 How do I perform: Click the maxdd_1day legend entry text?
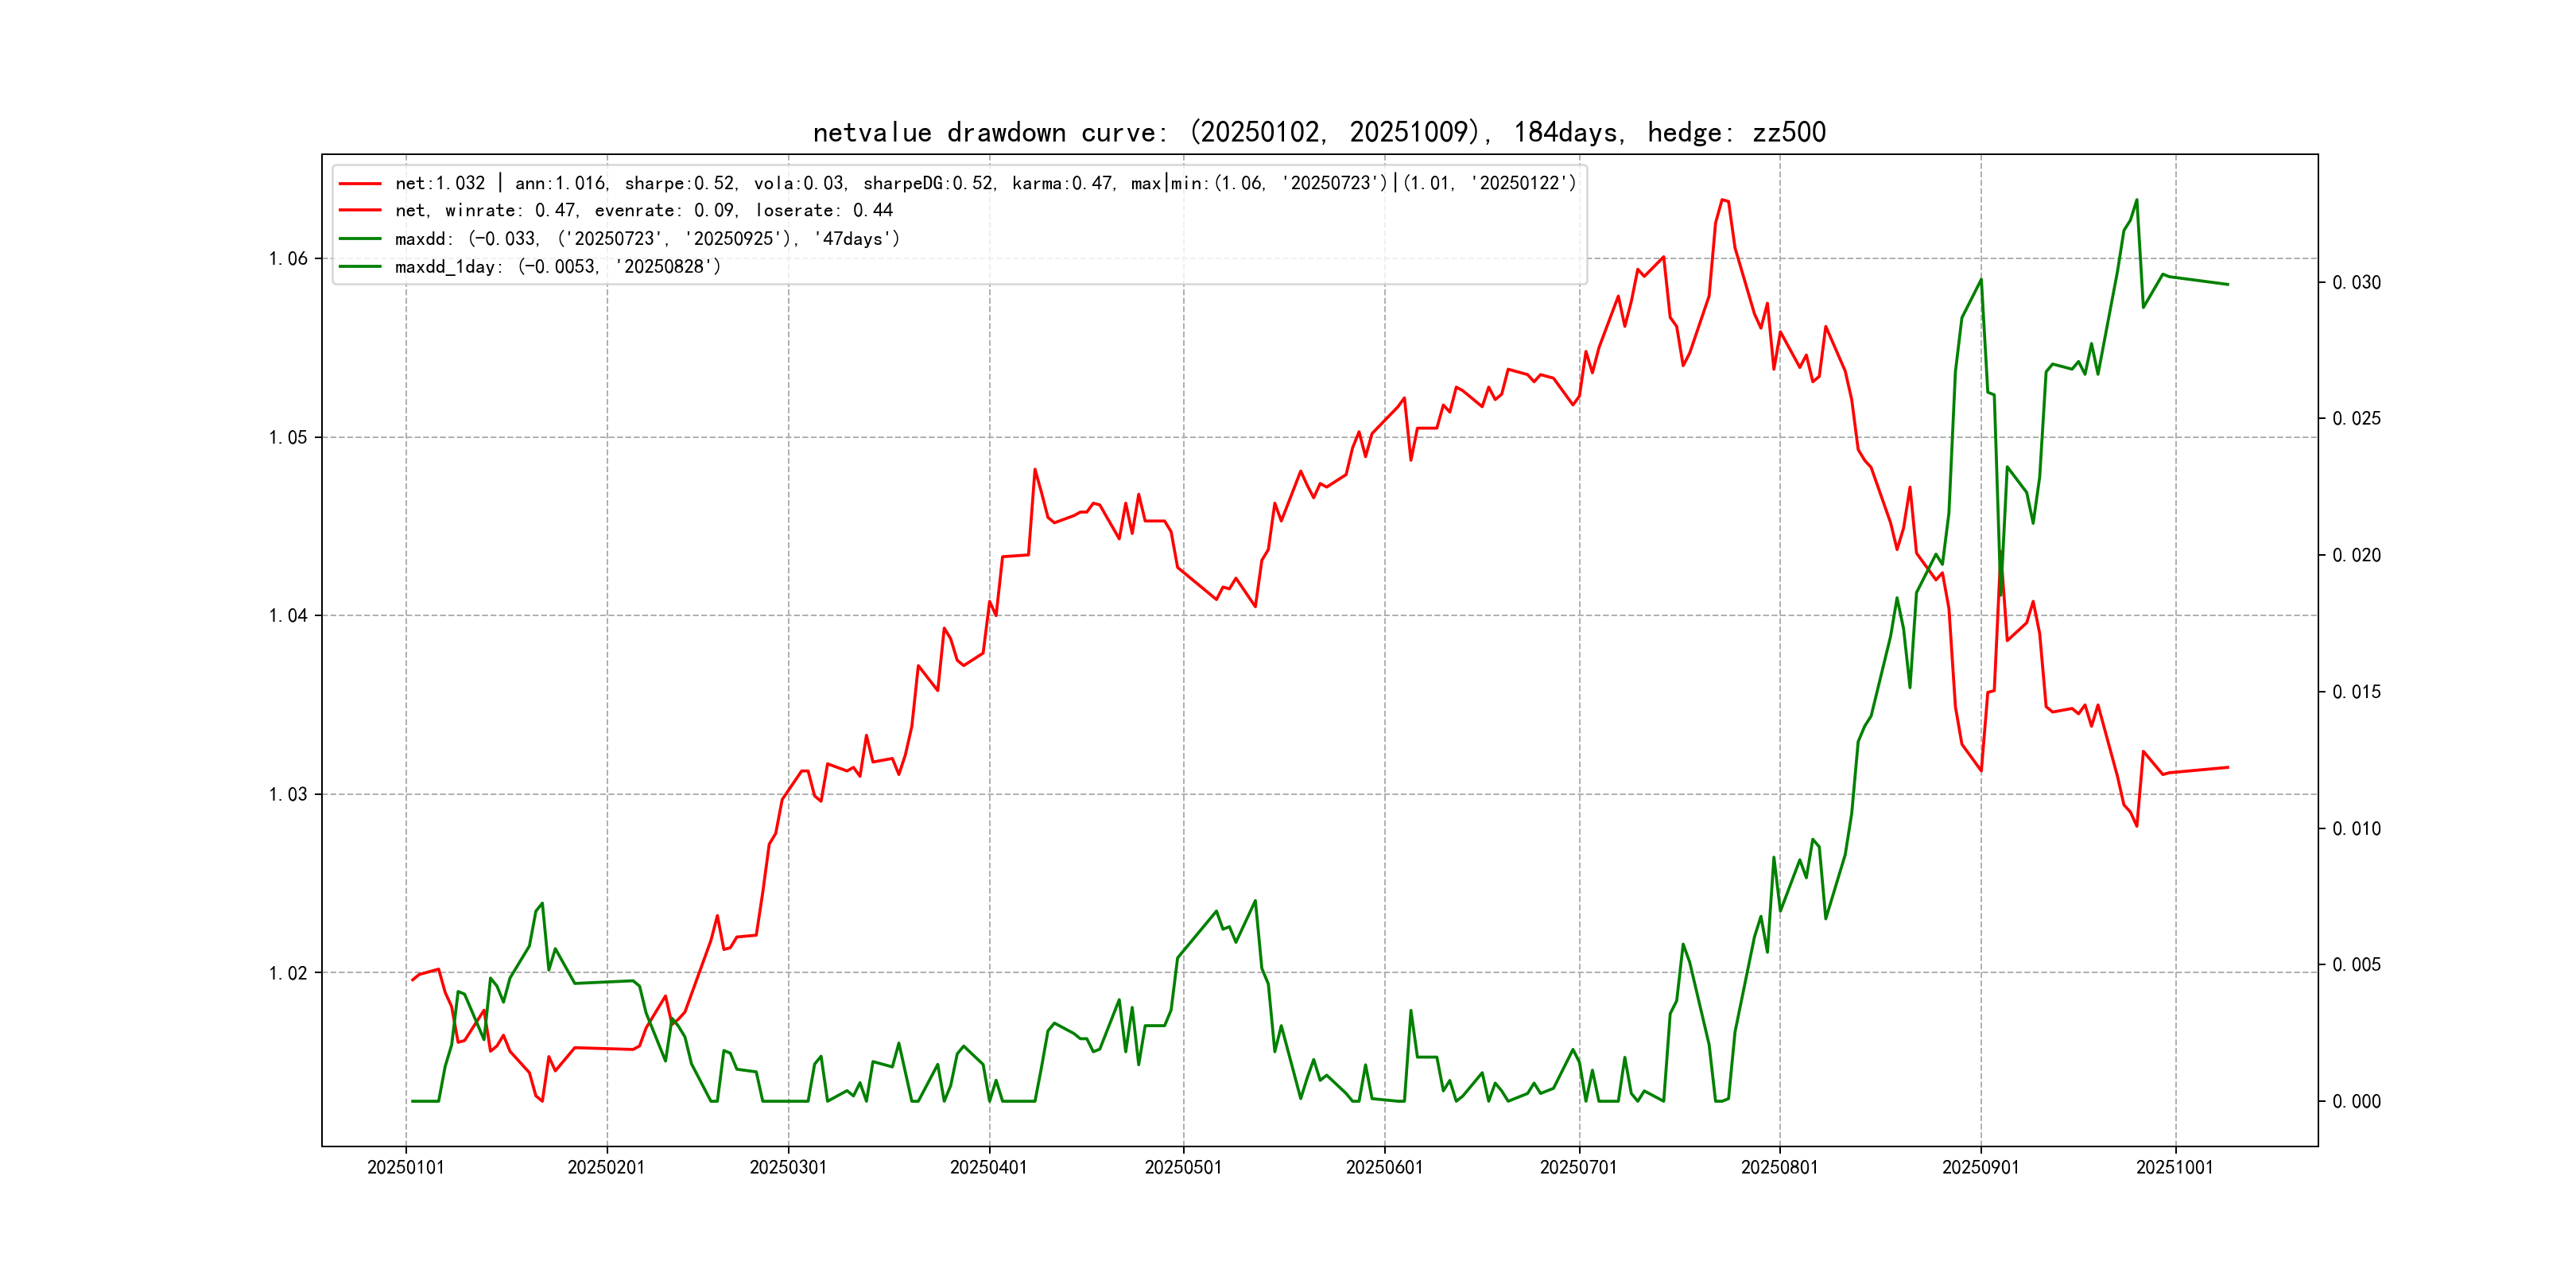pyautogui.click(x=557, y=267)
